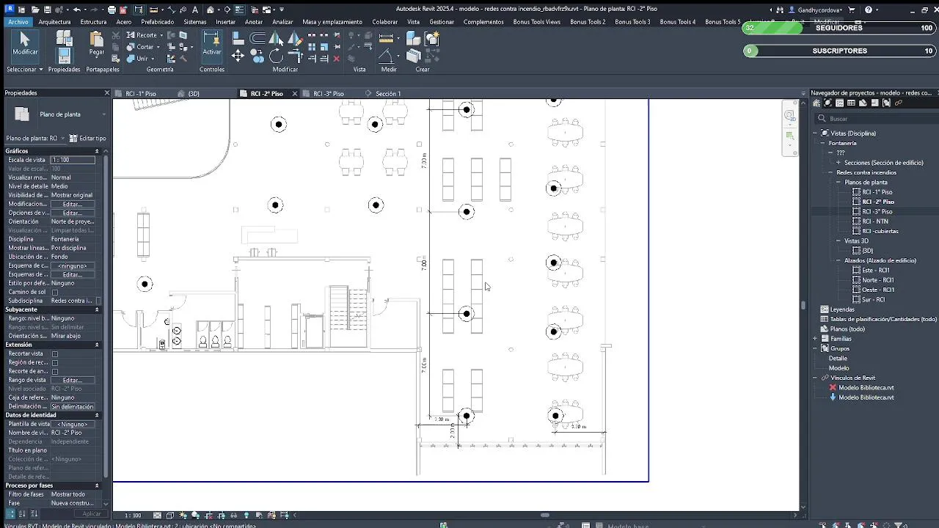Image resolution: width=939 pixels, height=528 pixels.
Task: Collapse the Datos de identidad section
Action: [x=97, y=415]
